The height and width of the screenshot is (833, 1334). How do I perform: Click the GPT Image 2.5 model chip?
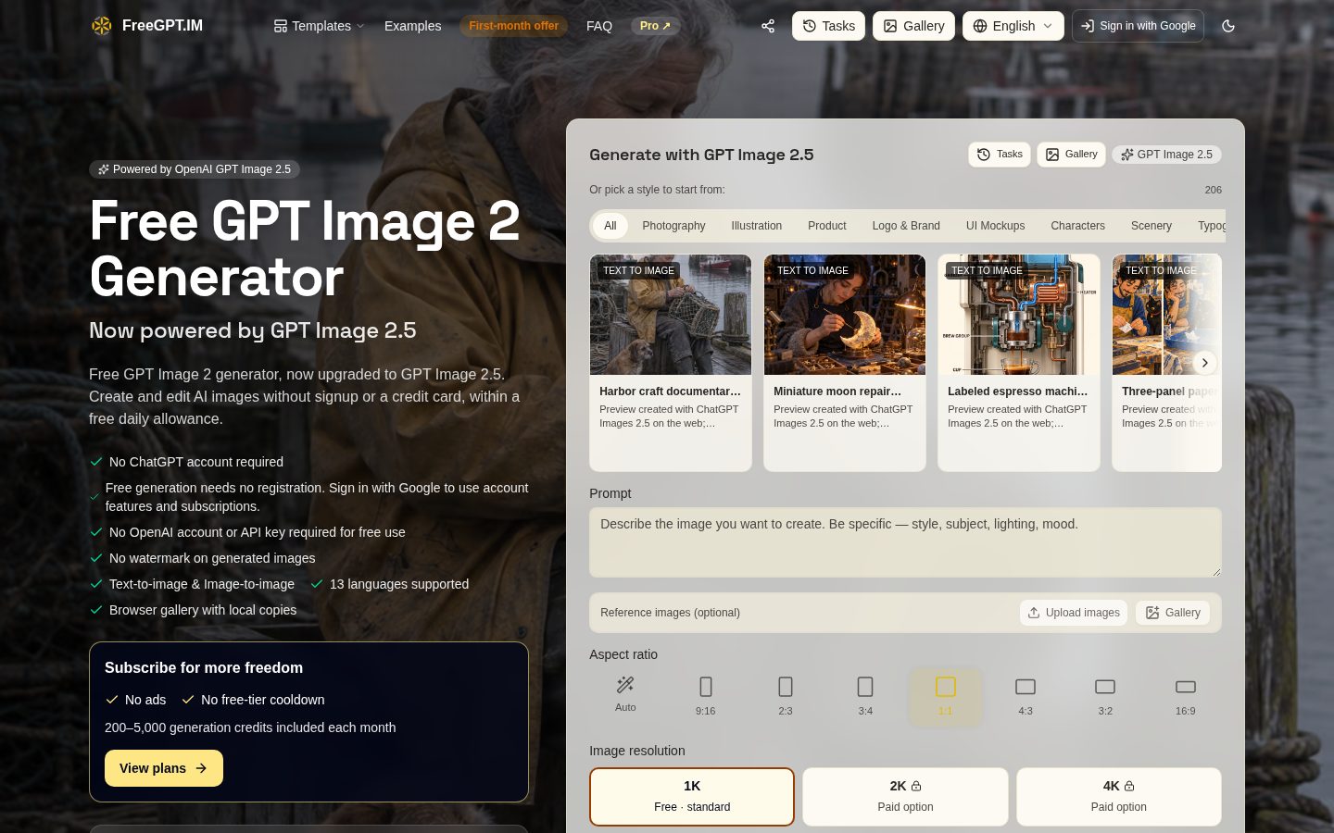click(1166, 155)
